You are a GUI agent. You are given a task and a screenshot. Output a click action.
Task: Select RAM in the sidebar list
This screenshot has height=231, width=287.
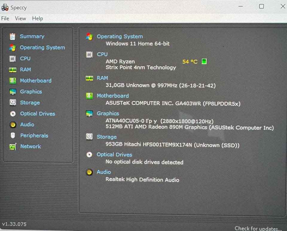[25, 70]
